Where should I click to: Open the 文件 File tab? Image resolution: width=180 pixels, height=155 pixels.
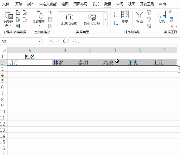6,4
